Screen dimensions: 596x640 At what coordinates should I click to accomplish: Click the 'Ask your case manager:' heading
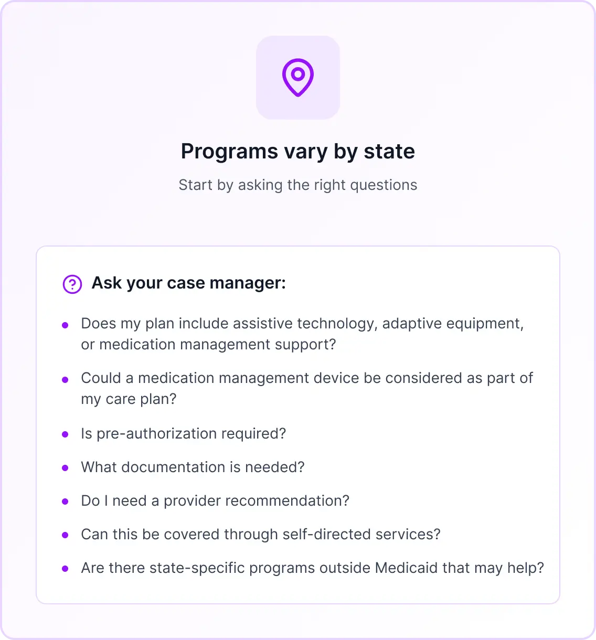(x=189, y=283)
